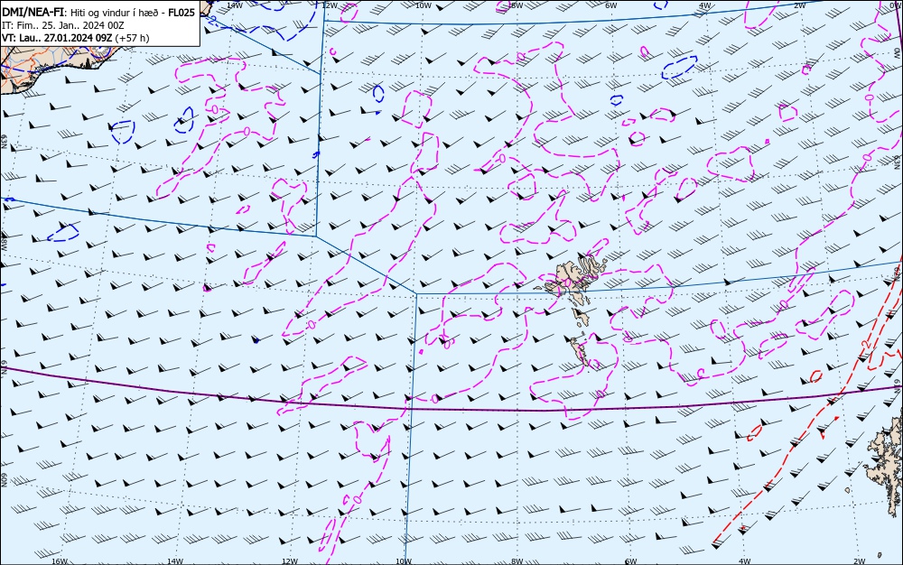Click the '8W' longitude label on the top border
This screenshot has height=565, width=903.
[517, 5]
